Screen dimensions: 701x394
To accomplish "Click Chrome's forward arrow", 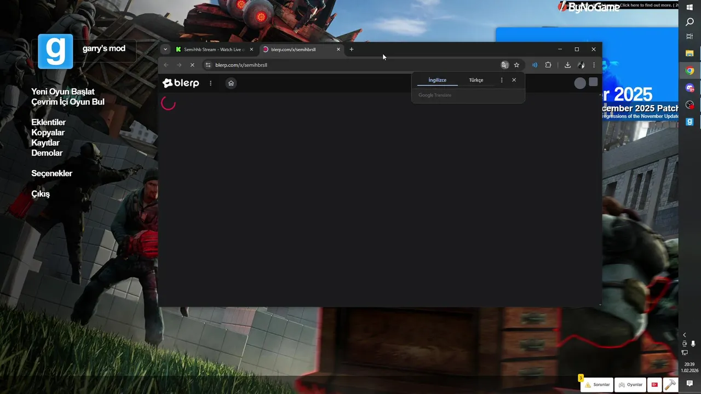I will pos(179,65).
